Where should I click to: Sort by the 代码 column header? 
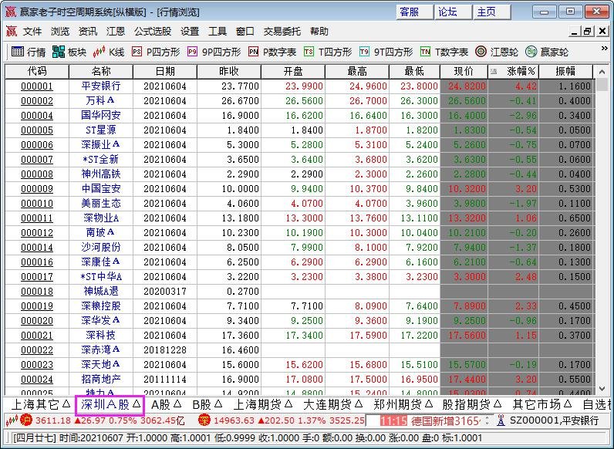pos(37,71)
